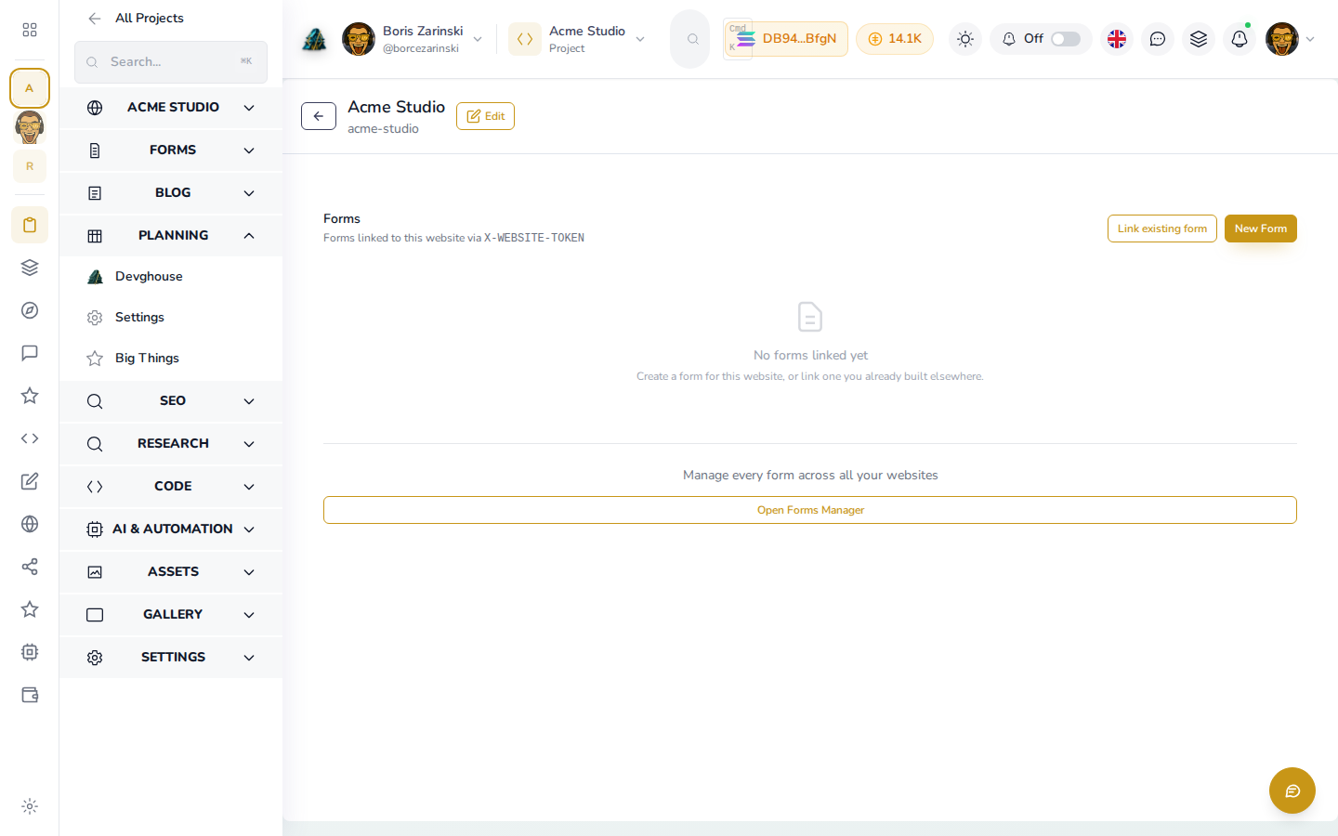Click the layers stack icon in left rail
The width and height of the screenshot is (1338, 836).
[x=30, y=268]
